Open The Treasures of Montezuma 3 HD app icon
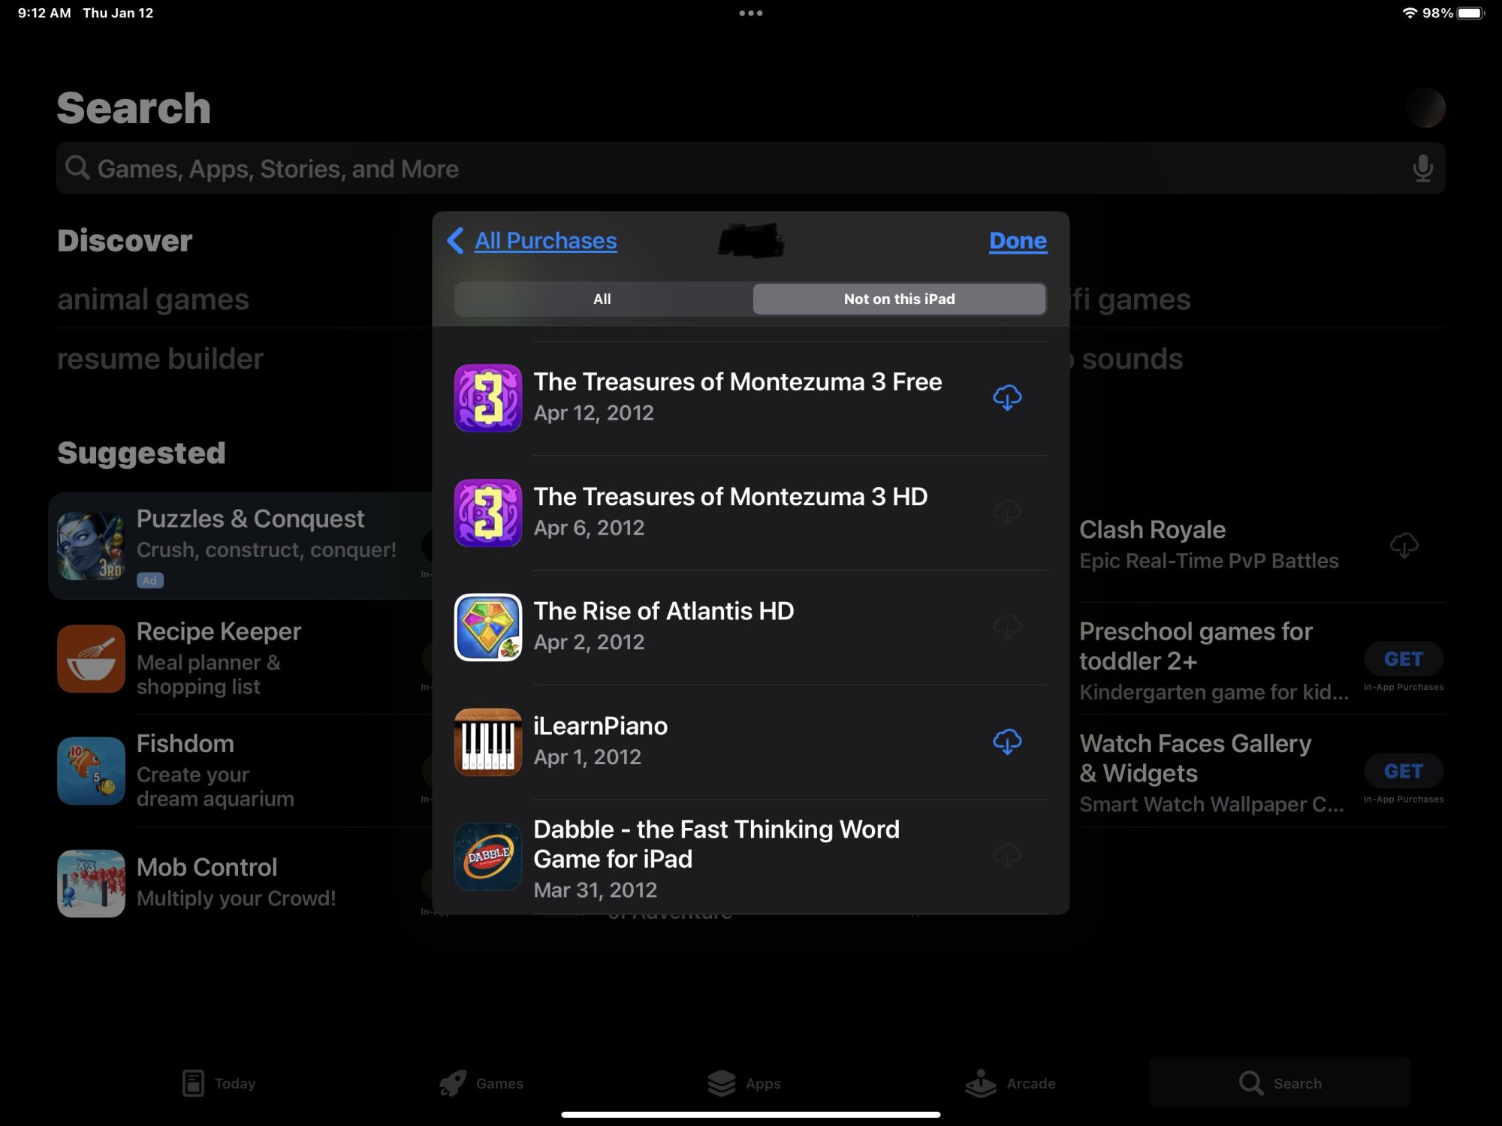 coord(488,513)
